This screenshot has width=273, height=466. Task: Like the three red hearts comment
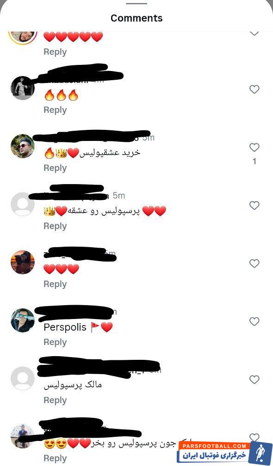click(x=254, y=263)
